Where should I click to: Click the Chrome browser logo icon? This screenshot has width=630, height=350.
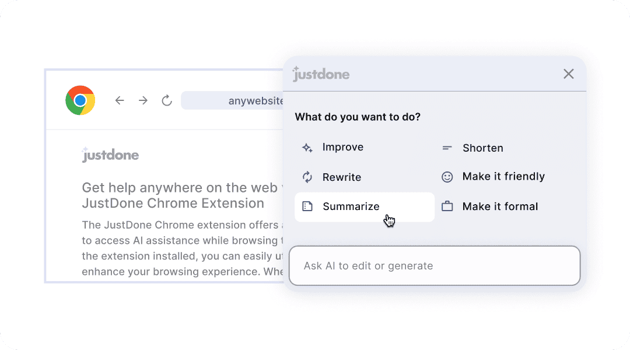coord(80,100)
